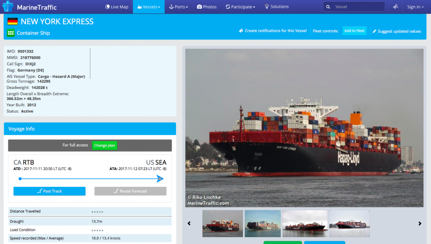Click the megaphone notifications icon in navbar

tap(395, 7)
